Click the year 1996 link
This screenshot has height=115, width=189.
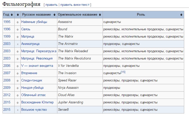(x=7, y=29)
